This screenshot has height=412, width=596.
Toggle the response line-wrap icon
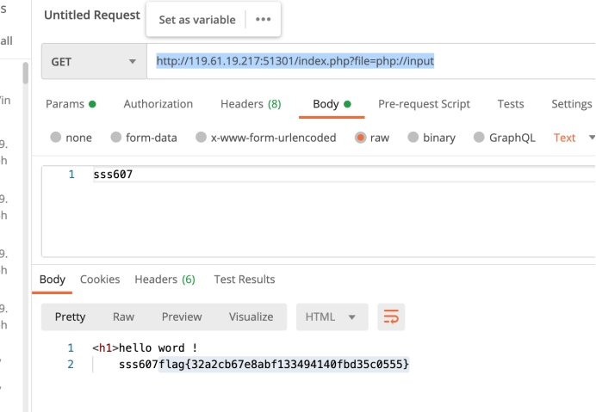point(391,317)
